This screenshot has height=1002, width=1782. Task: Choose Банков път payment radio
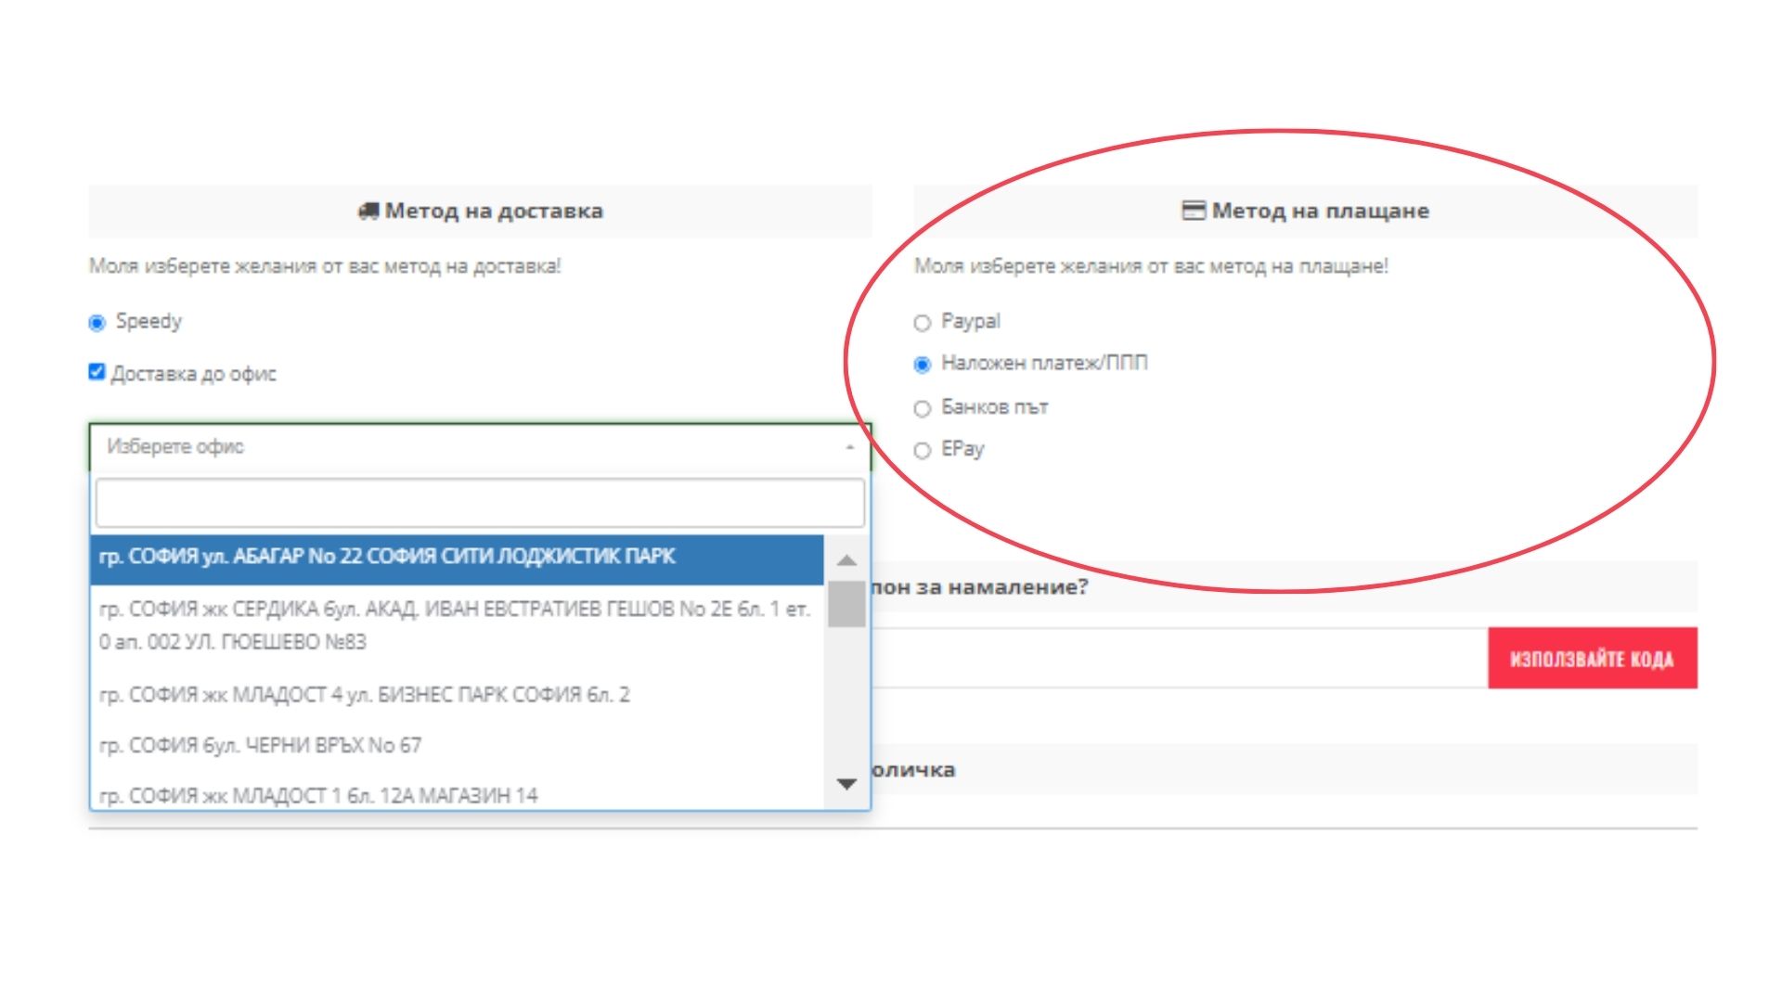point(922,408)
